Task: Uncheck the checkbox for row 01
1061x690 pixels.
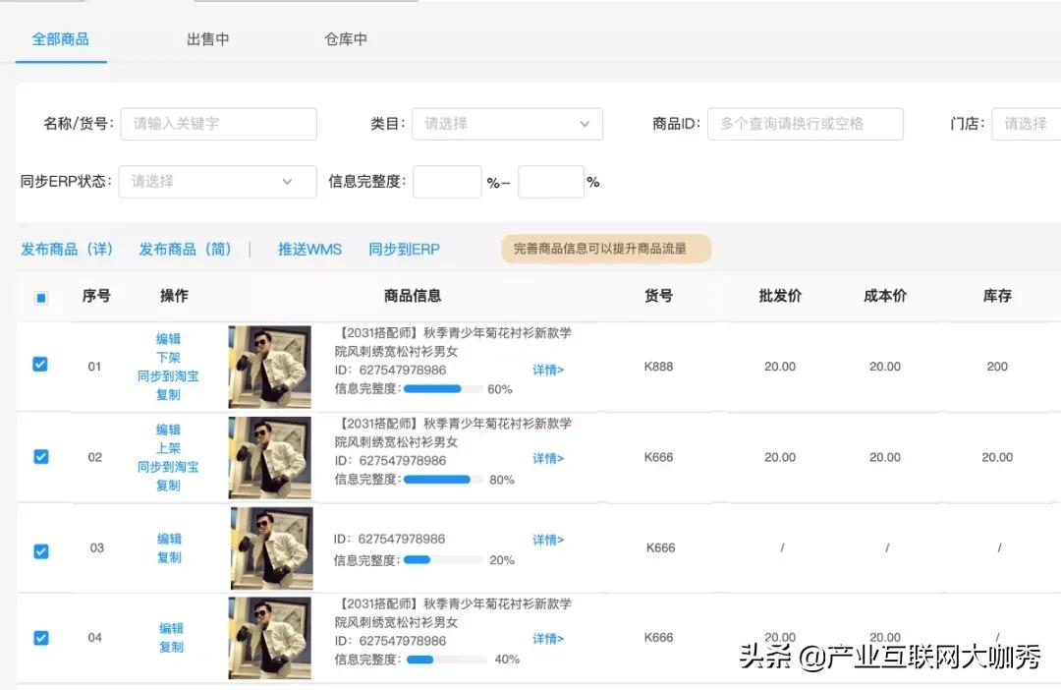Action: (40, 365)
